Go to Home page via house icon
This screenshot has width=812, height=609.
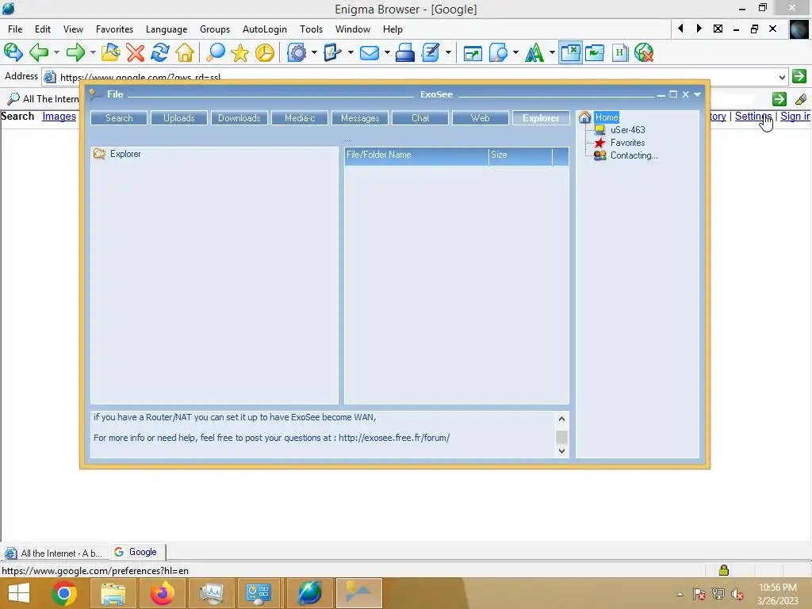click(x=185, y=52)
